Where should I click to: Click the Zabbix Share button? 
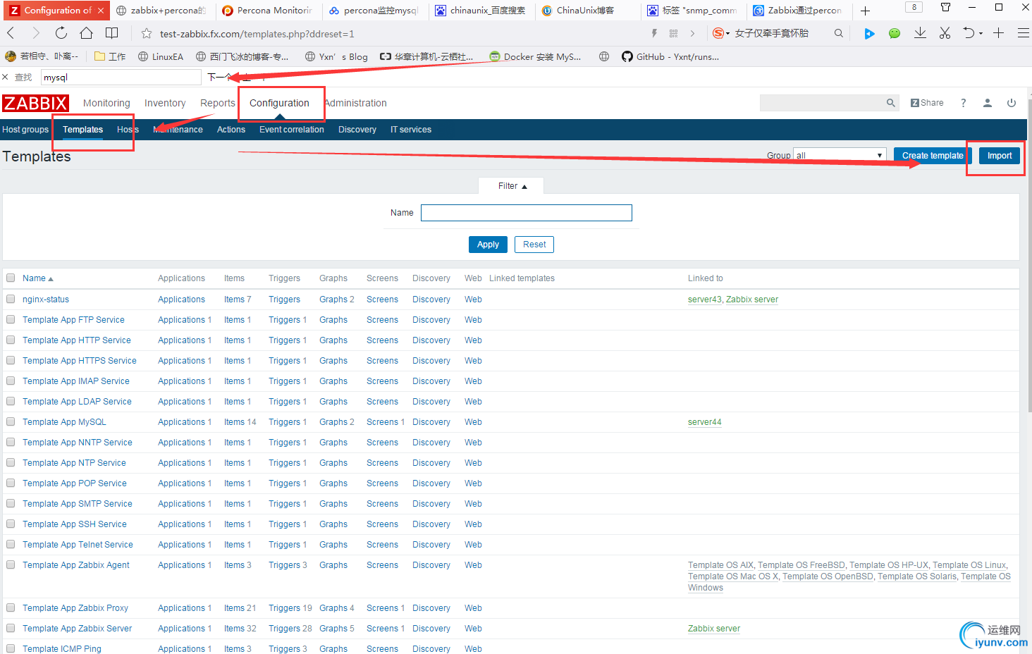[927, 103]
